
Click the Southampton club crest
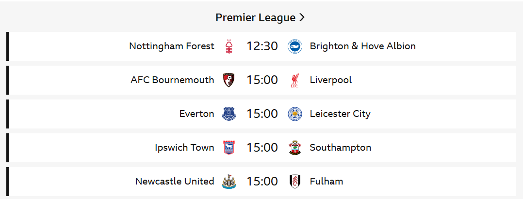[295, 148]
